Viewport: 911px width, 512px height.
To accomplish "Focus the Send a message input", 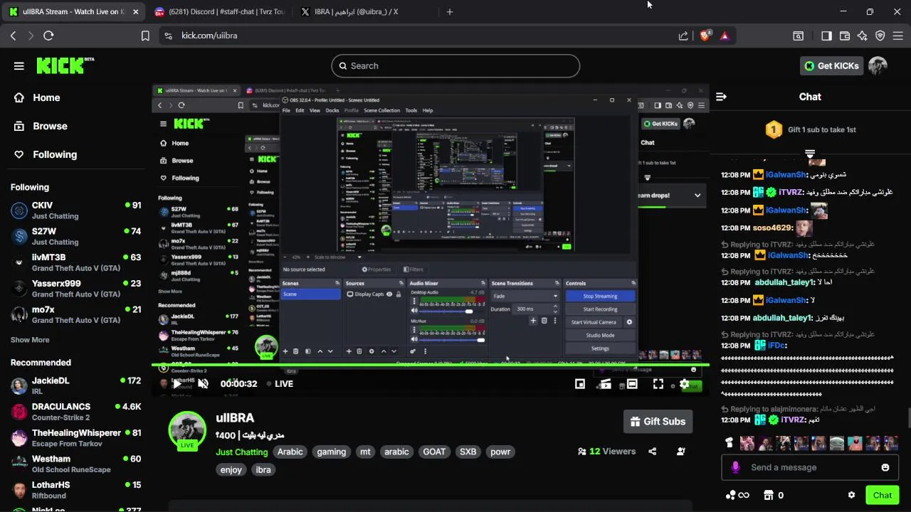I will click(809, 467).
